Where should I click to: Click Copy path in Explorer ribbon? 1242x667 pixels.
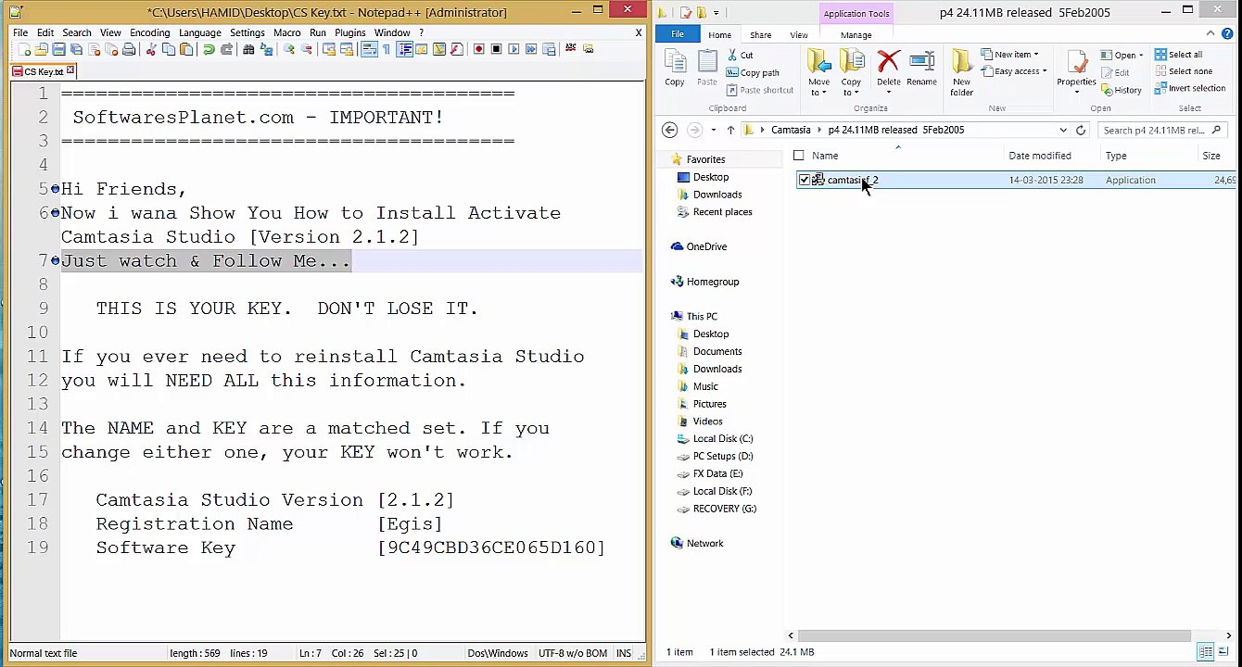click(x=754, y=72)
